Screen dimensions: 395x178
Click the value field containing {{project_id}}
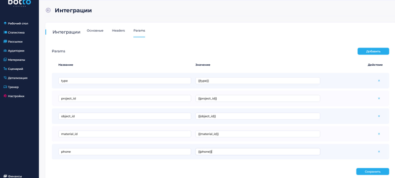click(258, 98)
